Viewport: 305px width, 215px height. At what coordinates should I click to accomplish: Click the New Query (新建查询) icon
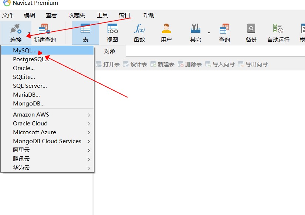click(x=44, y=29)
